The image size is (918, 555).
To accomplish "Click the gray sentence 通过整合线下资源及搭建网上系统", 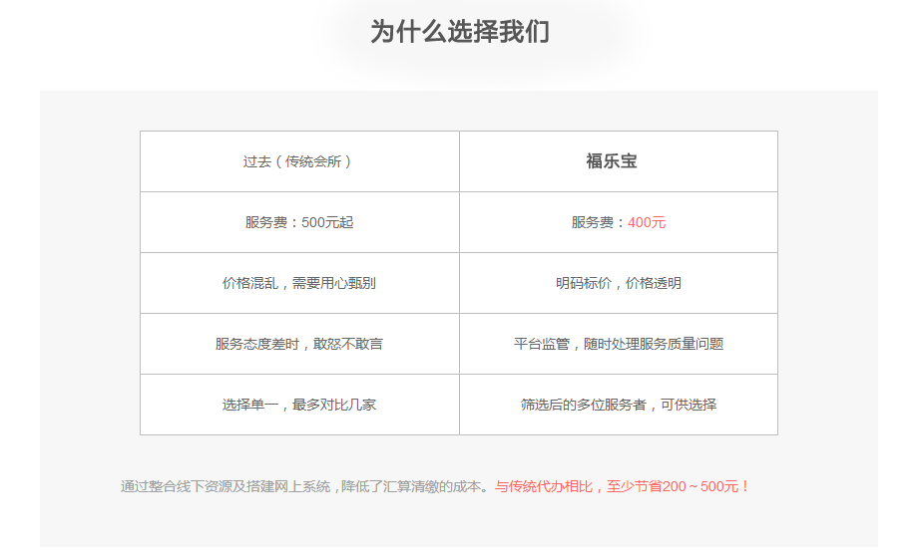I will click(226, 486).
